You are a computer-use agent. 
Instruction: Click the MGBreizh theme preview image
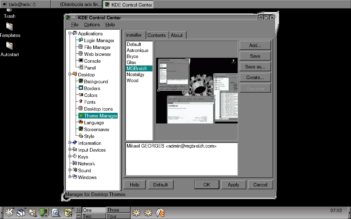[x=197, y=91]
